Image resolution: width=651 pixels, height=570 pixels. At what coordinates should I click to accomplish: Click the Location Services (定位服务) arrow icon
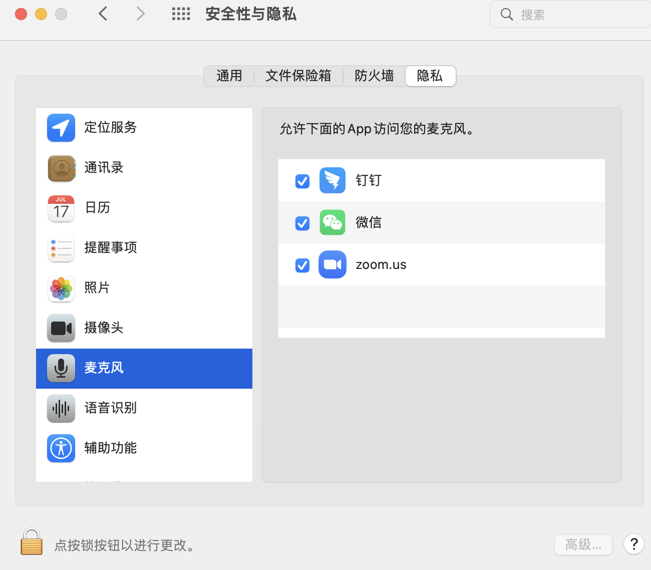[61, 128]
